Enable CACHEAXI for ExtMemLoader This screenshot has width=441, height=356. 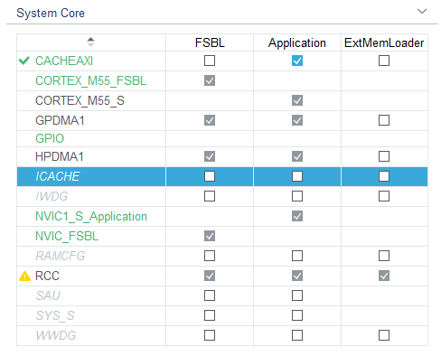click(x=384, y=61)
